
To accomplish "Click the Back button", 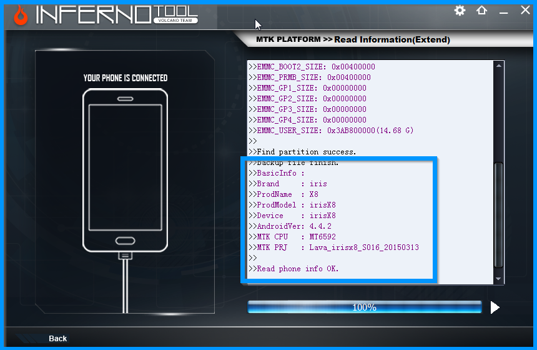I will point(57,339).
